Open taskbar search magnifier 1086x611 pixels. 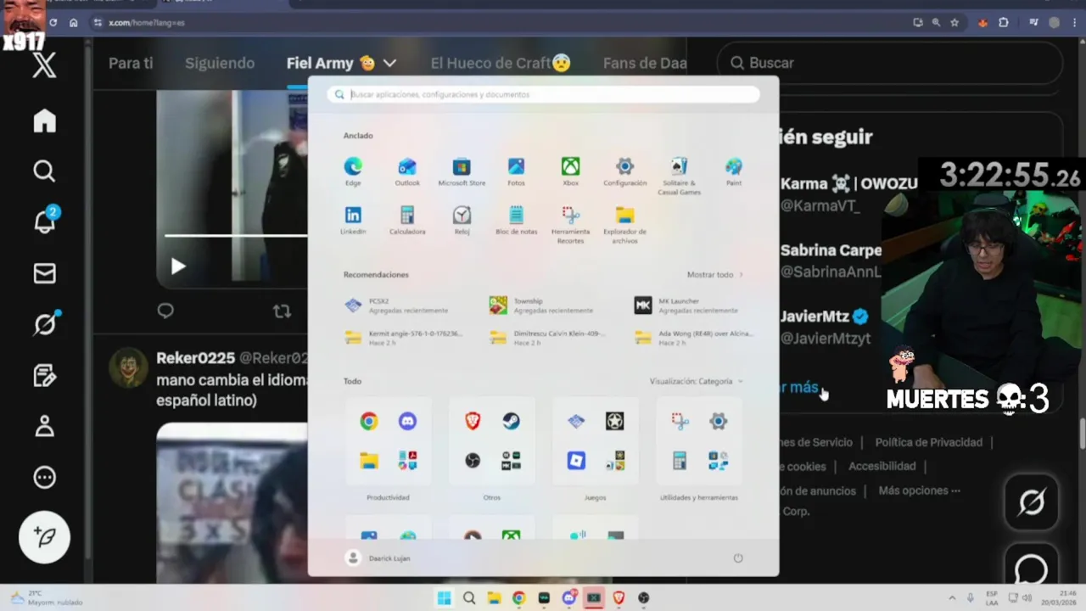pyautogui.click(x=469, y=598)
